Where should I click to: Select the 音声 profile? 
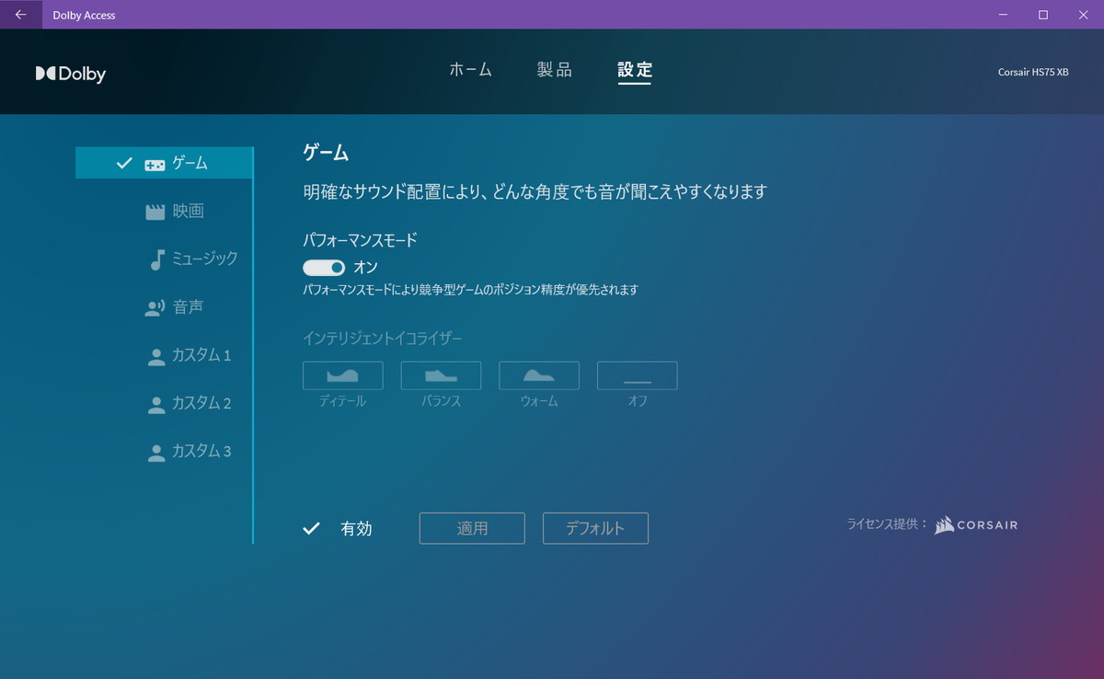[164, 307]
